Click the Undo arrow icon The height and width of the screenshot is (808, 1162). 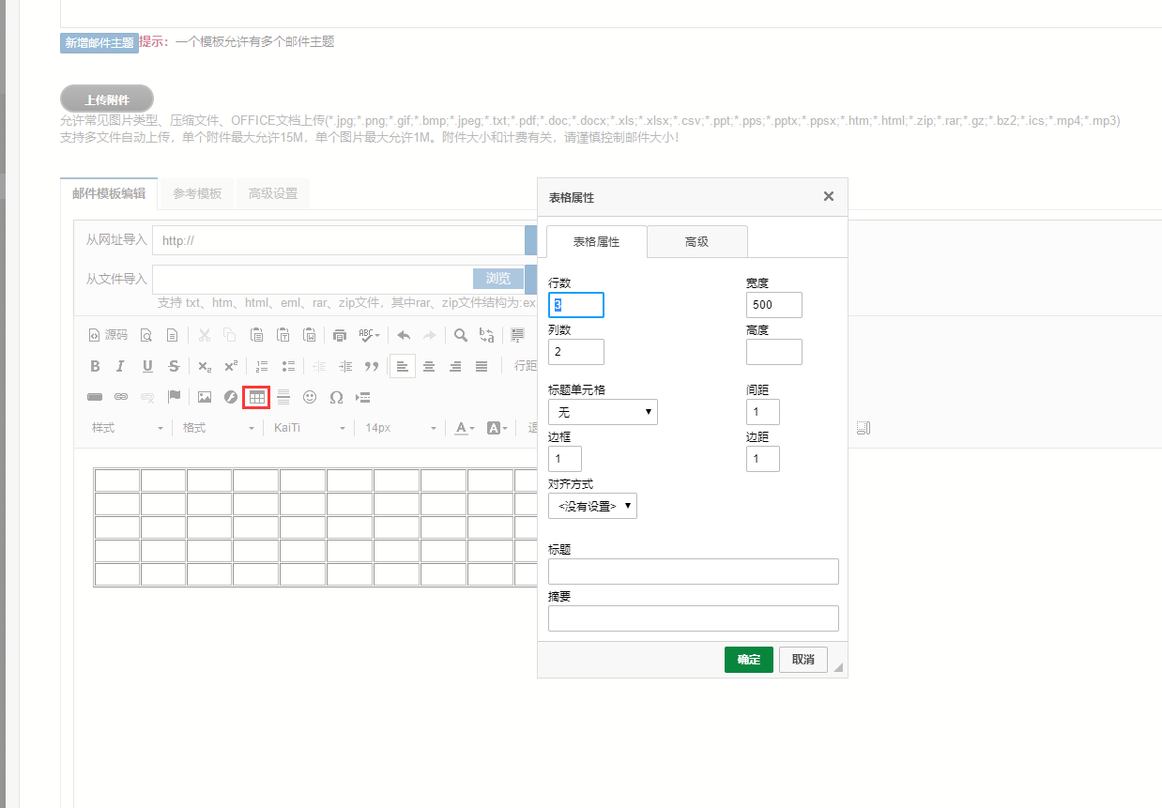pyautogui.click(x=404, y=335)
